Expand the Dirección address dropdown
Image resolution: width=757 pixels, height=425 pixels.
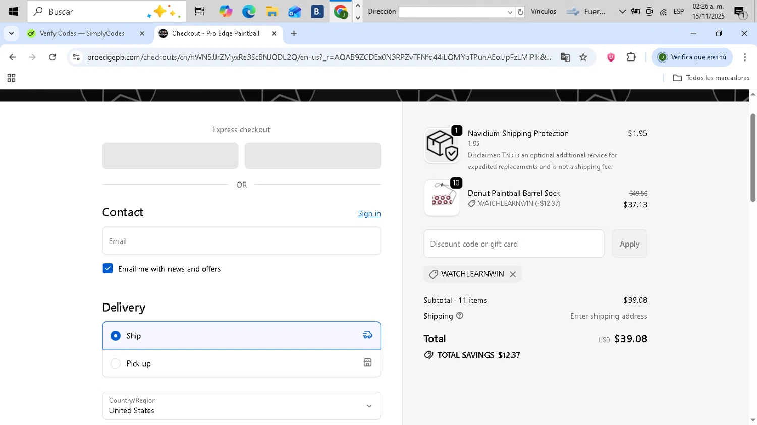pos(509,12)
